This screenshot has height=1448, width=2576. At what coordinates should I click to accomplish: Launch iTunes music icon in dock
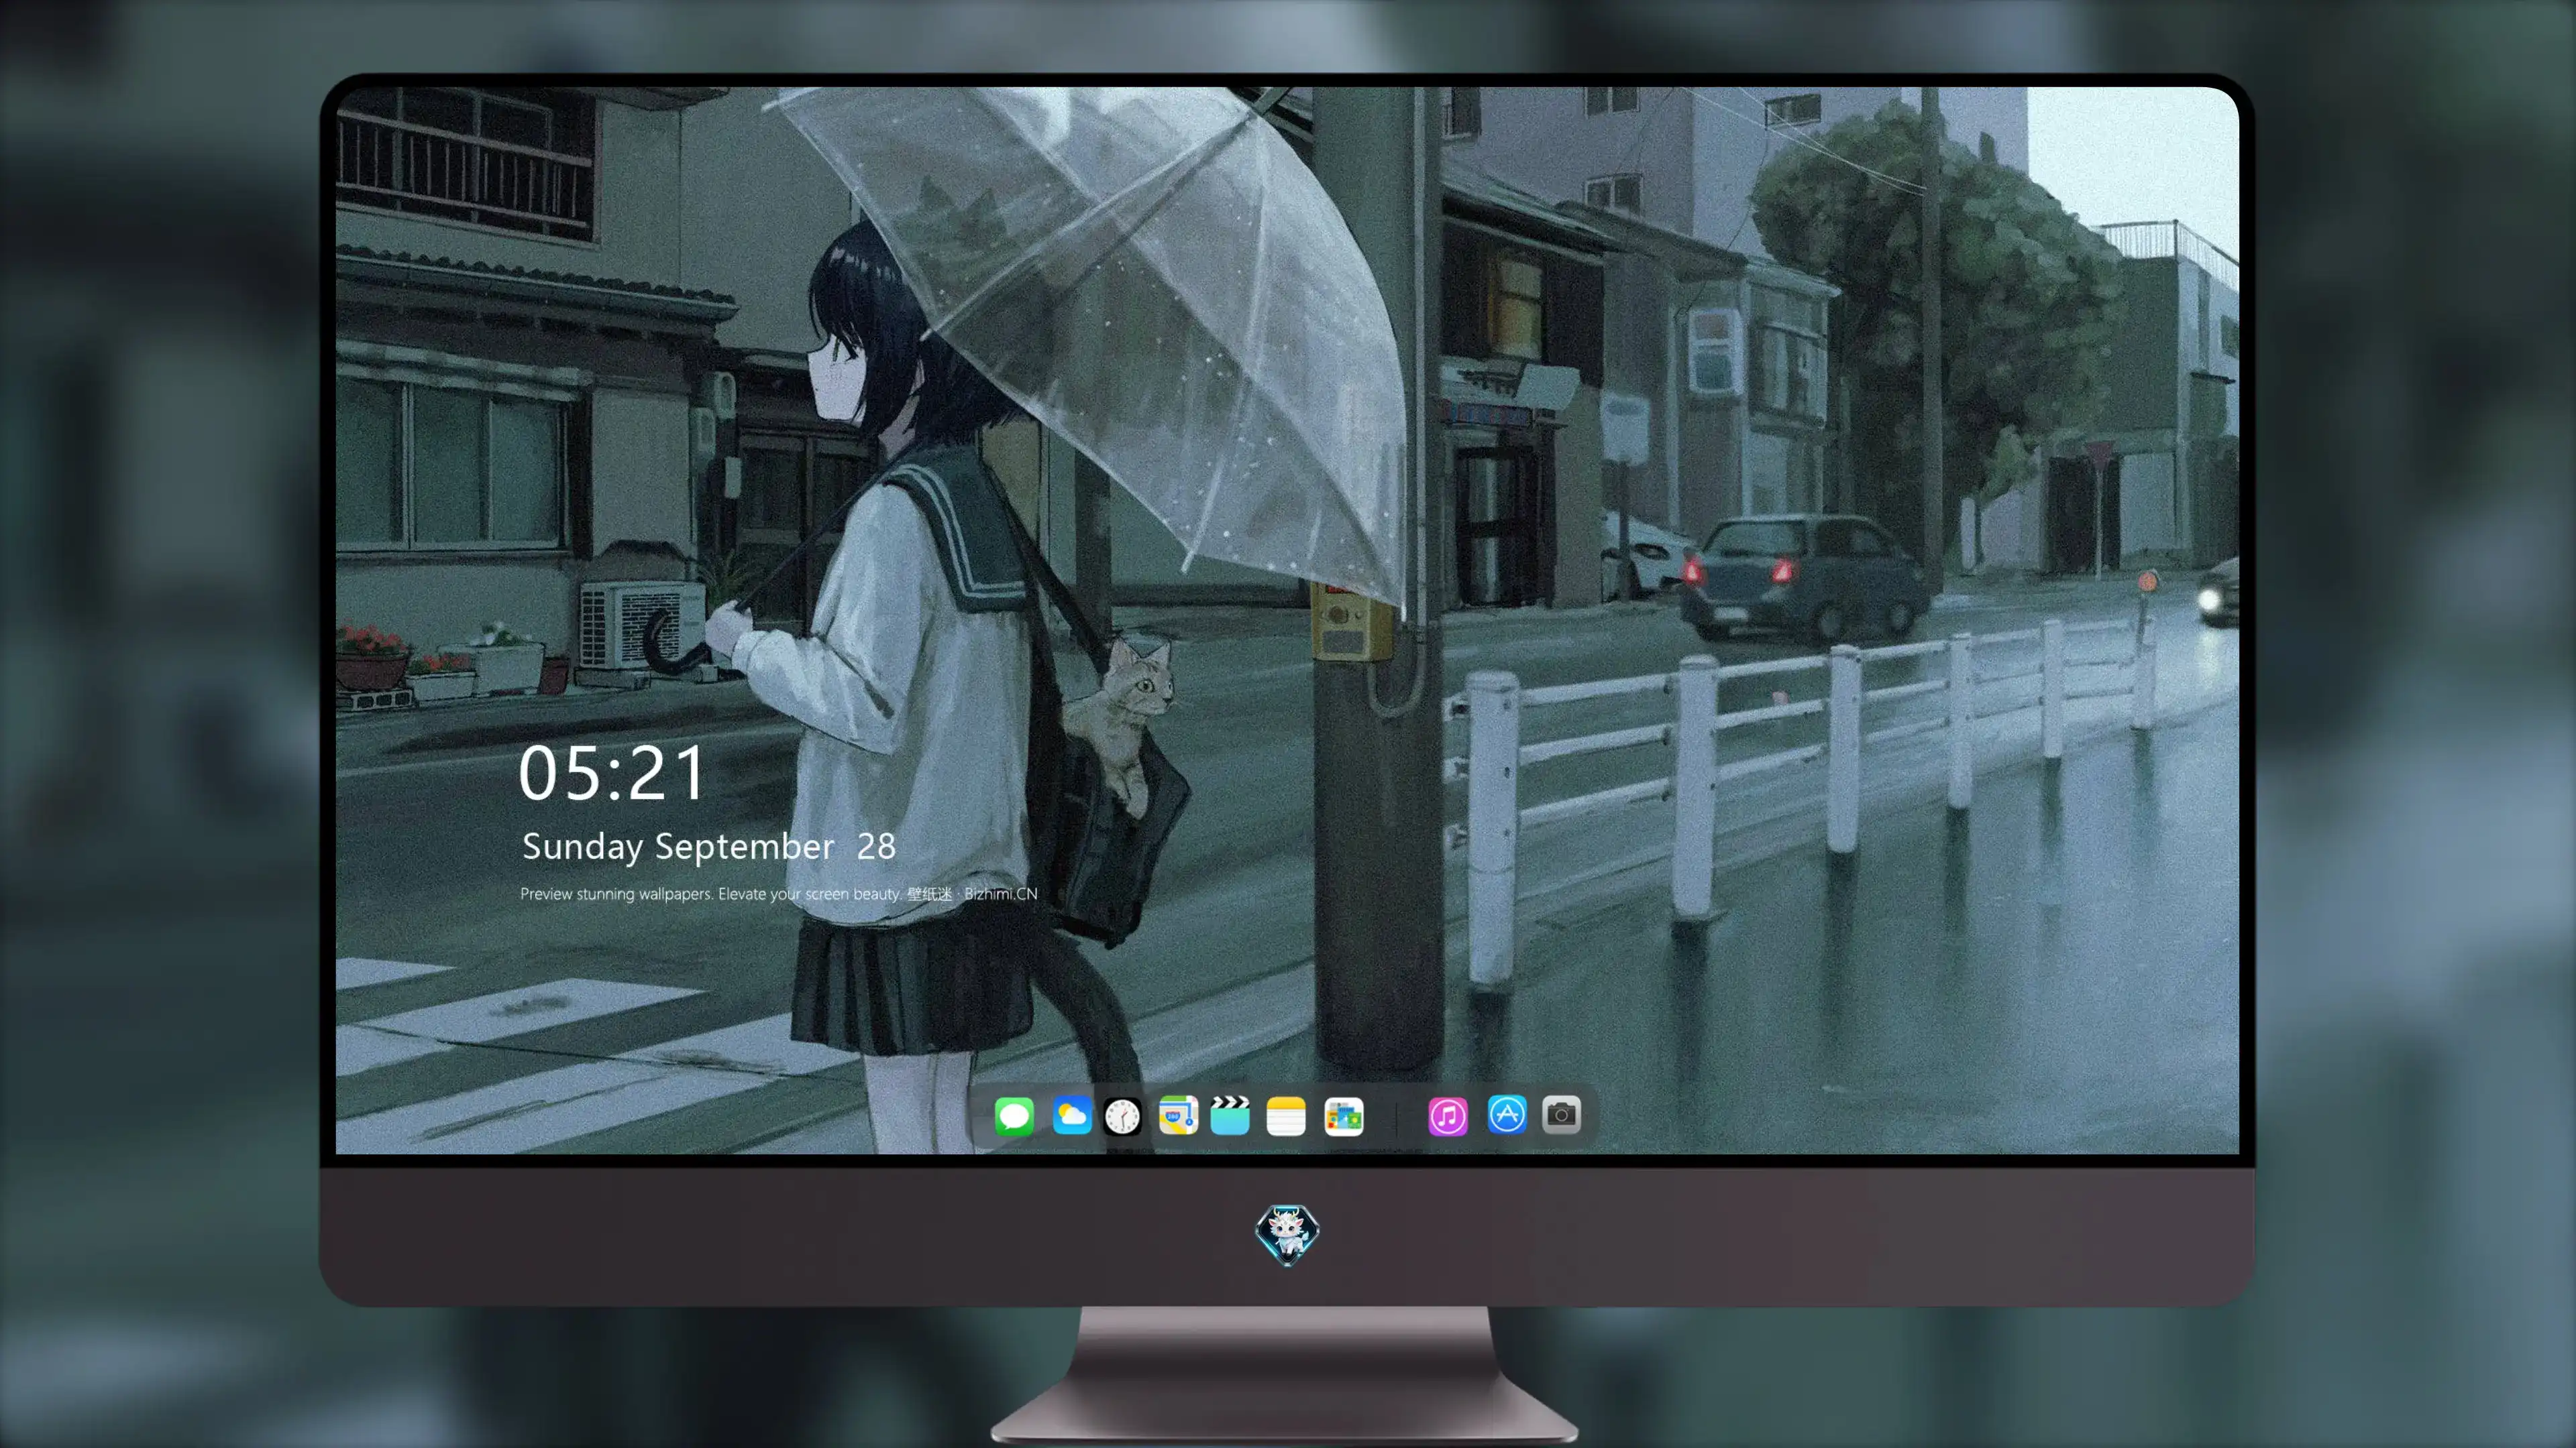[x=1448, y=1116]
